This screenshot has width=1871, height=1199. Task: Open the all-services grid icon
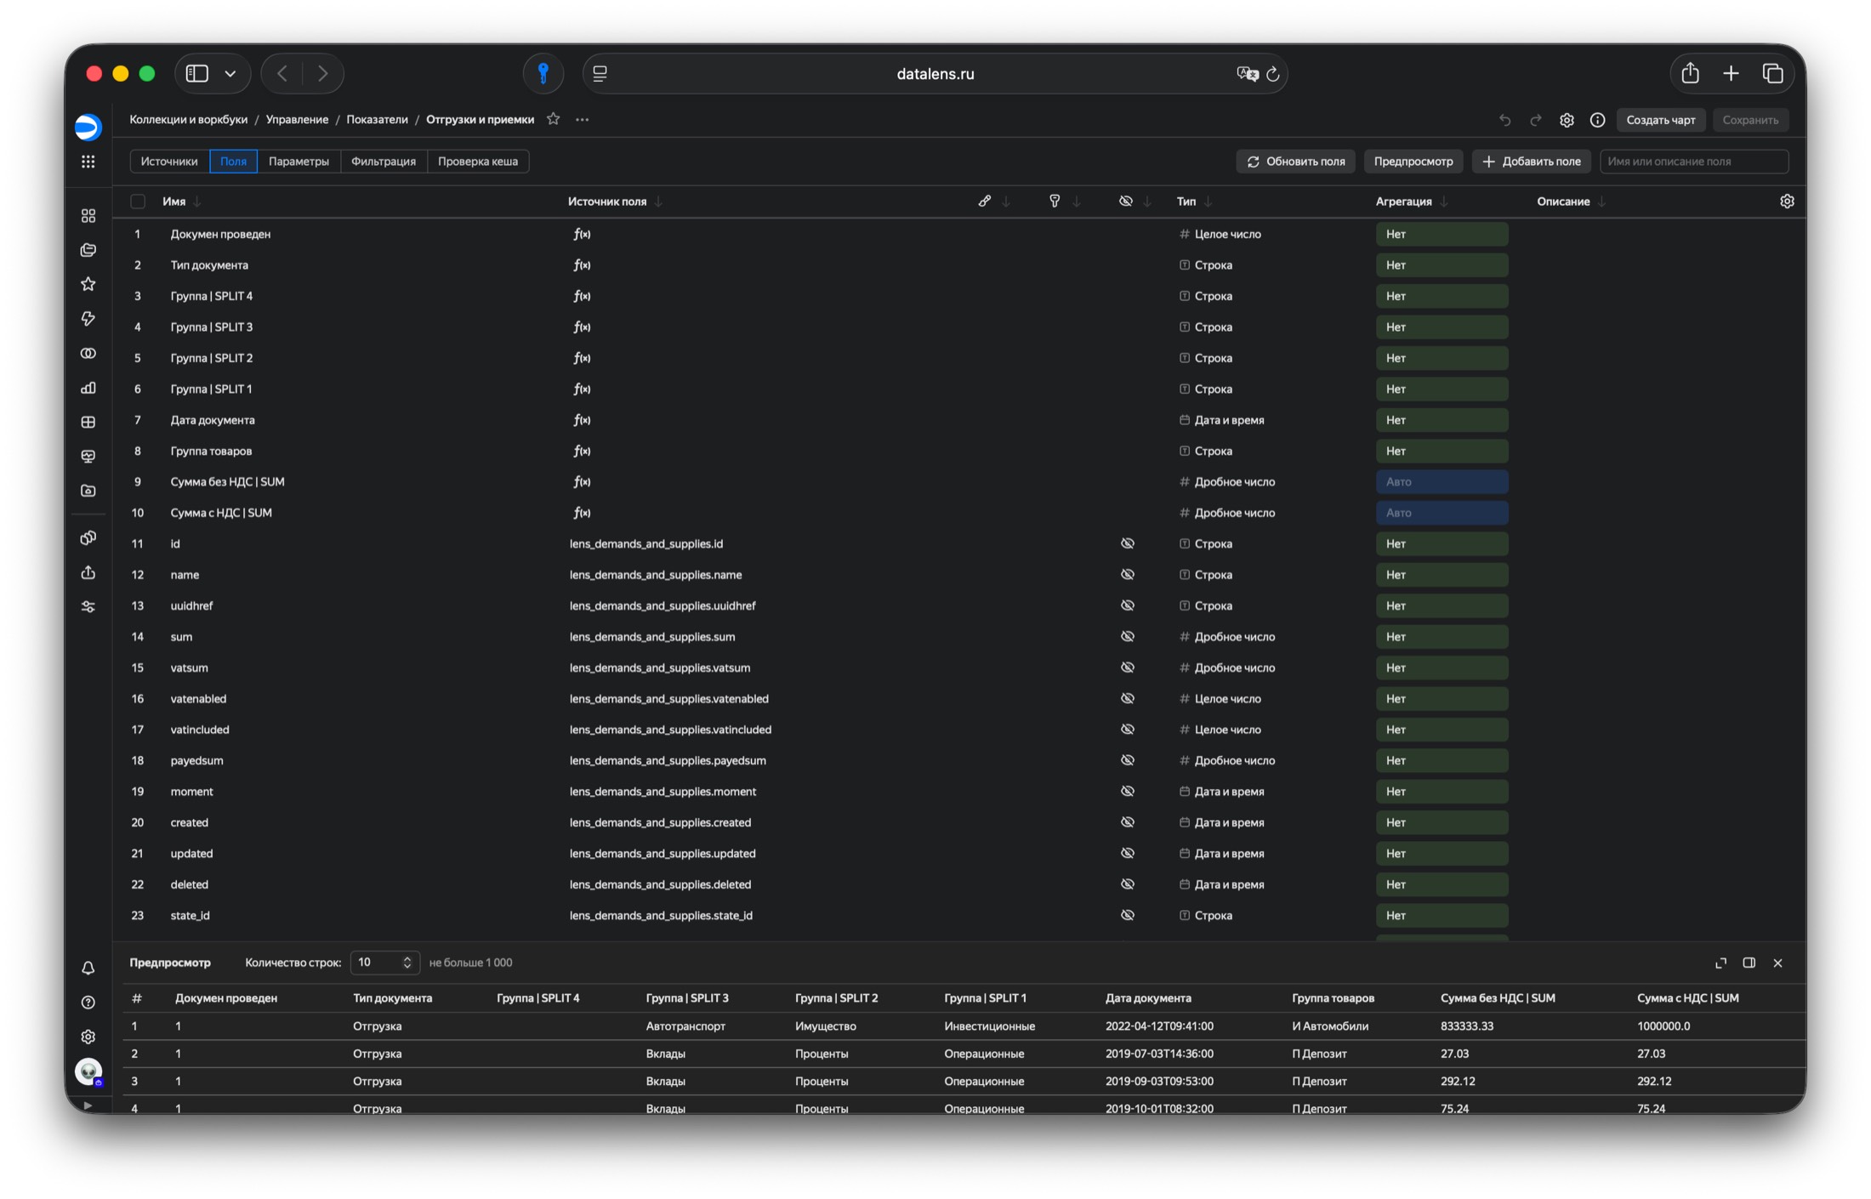[x=88, y=162]
